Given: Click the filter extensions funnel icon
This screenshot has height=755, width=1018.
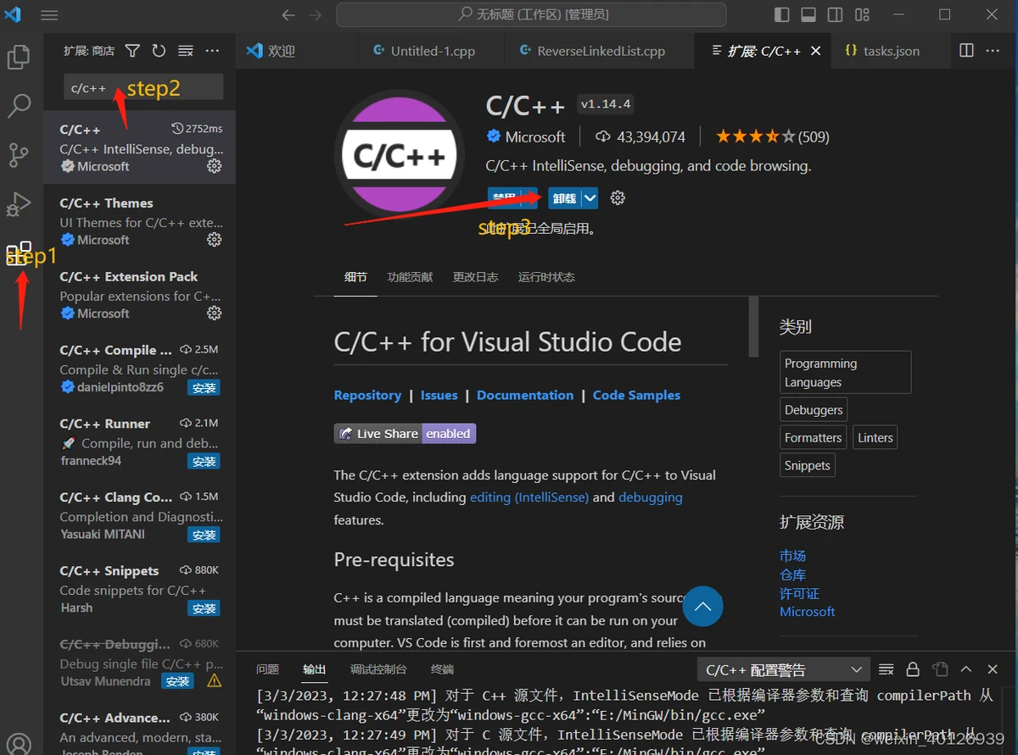Looking at the screenshot, I should [x=132, y=51].
